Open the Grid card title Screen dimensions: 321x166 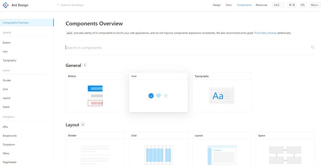tap(134, 136)
